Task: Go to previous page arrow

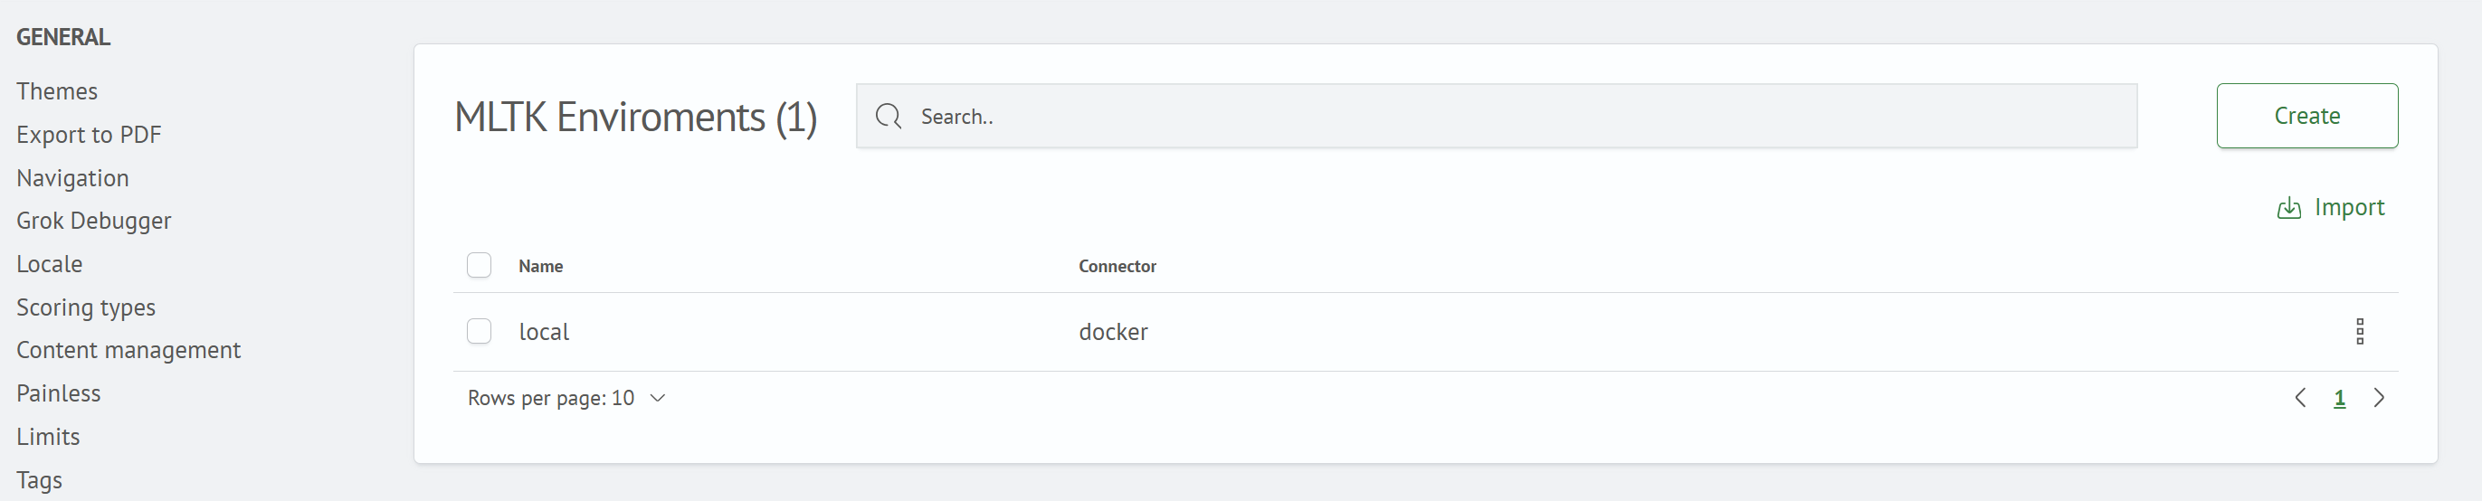Action: click(x=2300, y=398)
